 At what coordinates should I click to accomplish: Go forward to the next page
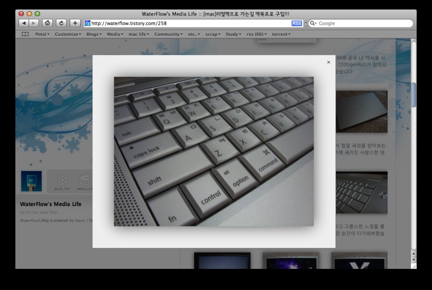[x=34, y=23]
